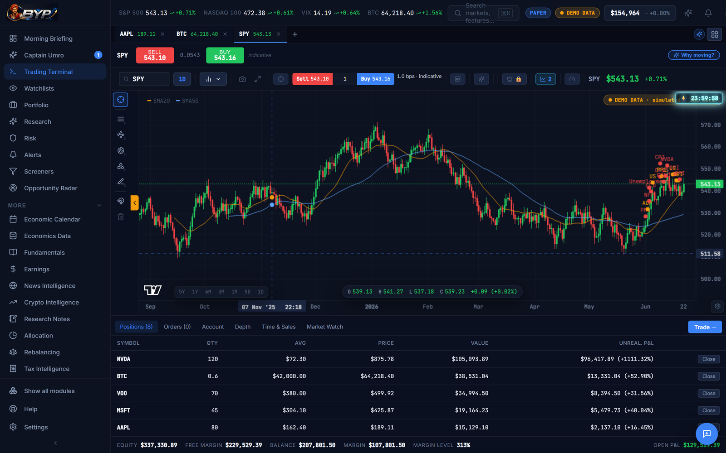
Task: Open the Orders (0) tab
Action: (177, 327)
